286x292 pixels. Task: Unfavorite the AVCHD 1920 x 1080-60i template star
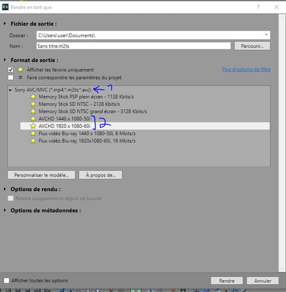pyautogui.click(x=33, y=126)
